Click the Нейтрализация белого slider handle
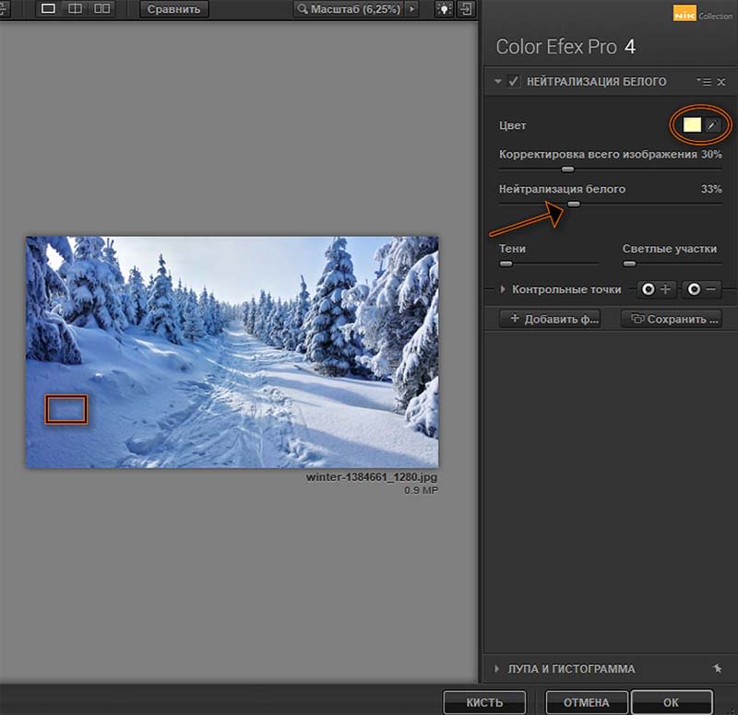The width and height of the screenshot is (738, 715). 573,204
